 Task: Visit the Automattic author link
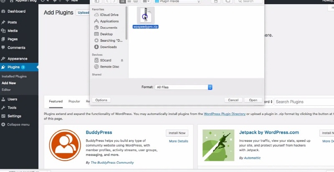[252, 158]
